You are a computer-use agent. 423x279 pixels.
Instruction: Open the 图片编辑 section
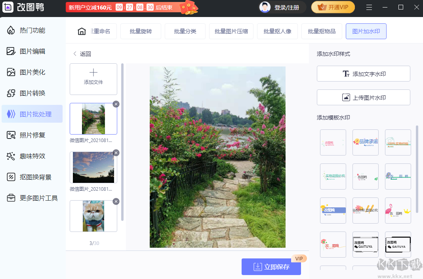[x=32, y=51]
